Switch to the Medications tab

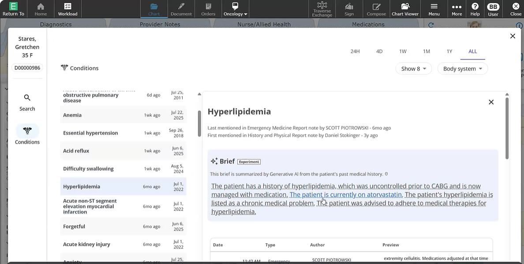tap(368, 24)
